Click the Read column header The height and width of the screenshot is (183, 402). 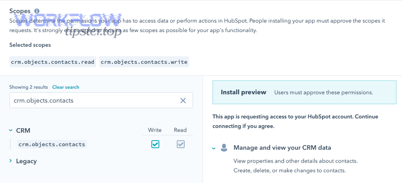pos(180,130)
